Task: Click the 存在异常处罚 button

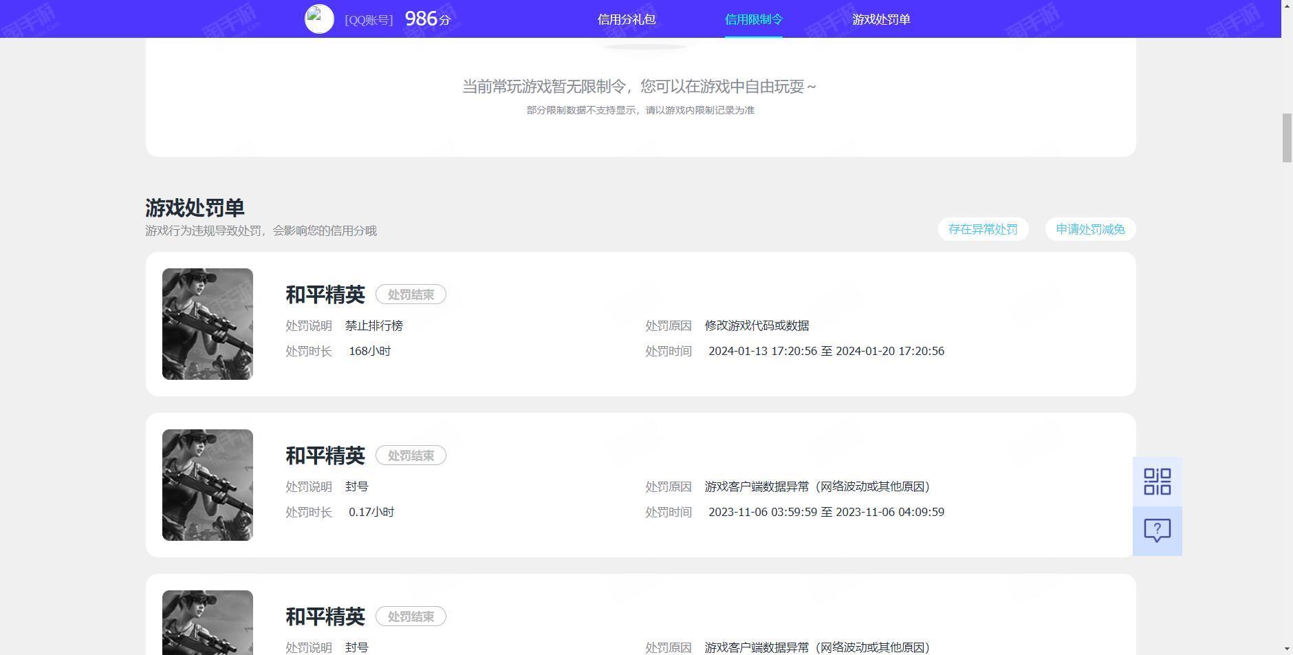Action: pos(983,229)
